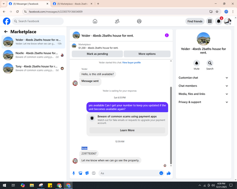The image size is (237, 189).
Task: Expand the Customize chat section
Action: 203,77
